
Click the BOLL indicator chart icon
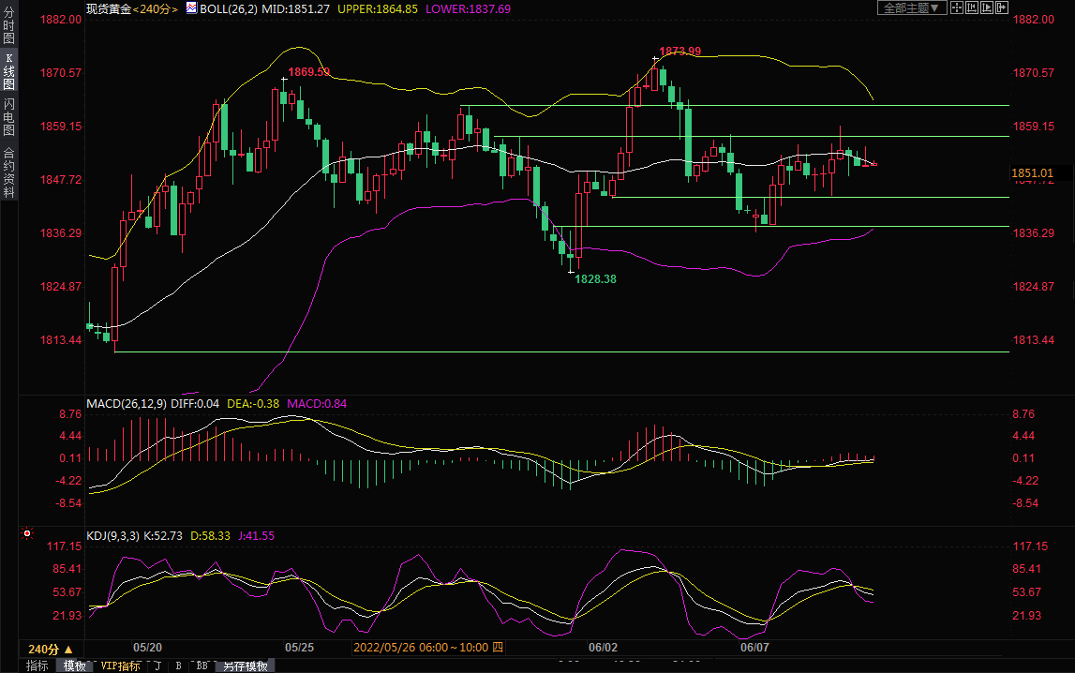point(191,8)
